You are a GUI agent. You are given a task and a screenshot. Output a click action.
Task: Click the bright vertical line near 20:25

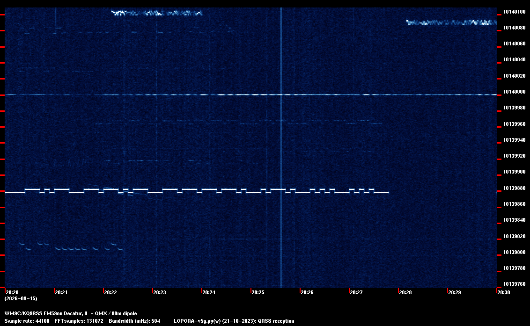click(x=281, y=148)
